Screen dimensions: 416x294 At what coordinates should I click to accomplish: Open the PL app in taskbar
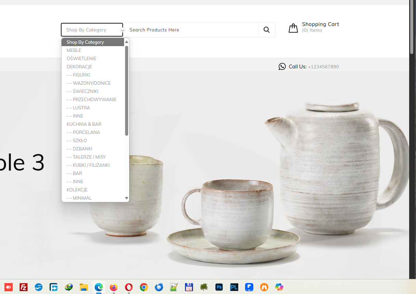[x=234, y=287]
